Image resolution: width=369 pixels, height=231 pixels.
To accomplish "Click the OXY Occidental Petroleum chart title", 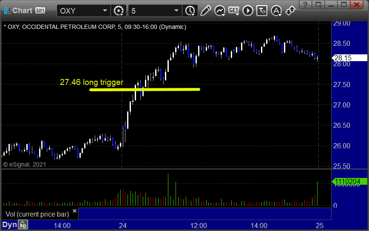I will (95, 27).
